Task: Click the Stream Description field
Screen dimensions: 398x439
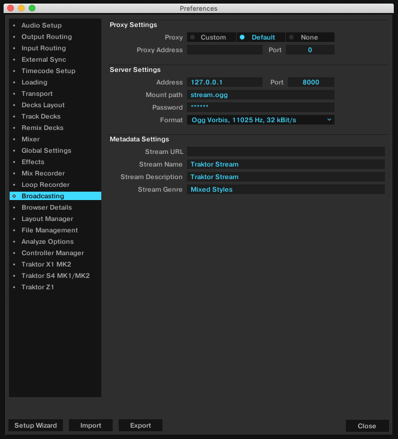Action: [x=286, y=177]
